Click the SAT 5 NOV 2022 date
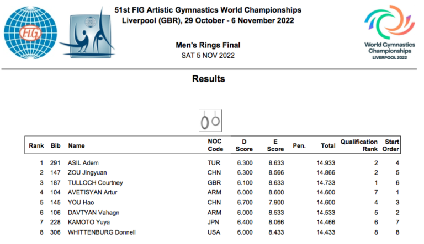Viewport: 424px width, 244px height. click(x=208, y=56)
